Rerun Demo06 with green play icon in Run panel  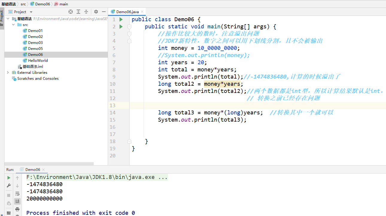pyautogui.click(x=9, y=178)
